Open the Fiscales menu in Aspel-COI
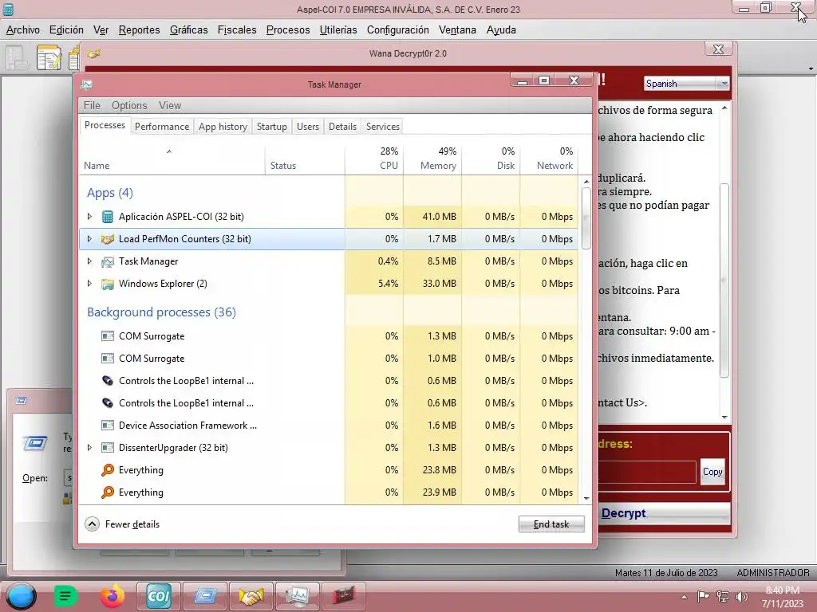Screen dimensions: 817x612 (x=237, y=30)
